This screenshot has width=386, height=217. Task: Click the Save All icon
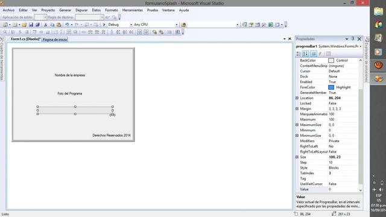[37, 25]
